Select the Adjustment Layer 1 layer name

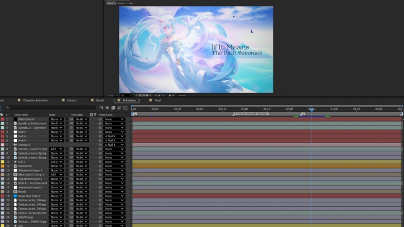pyautogui.click(x=30, y=170)
